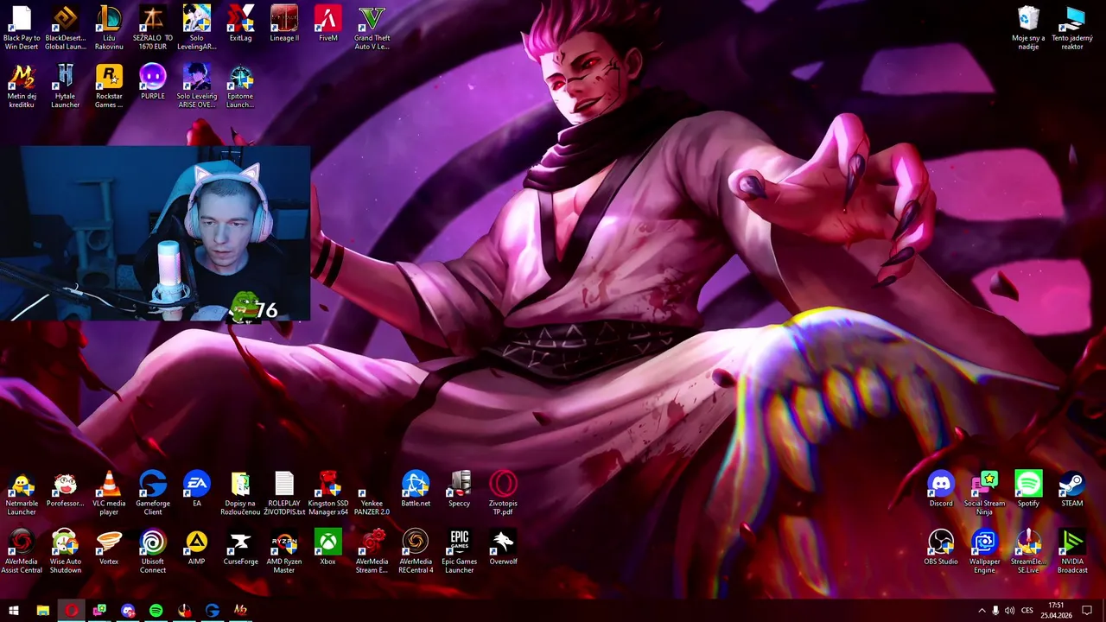Open the Spotify desktop shortcut

(1028, 489)
